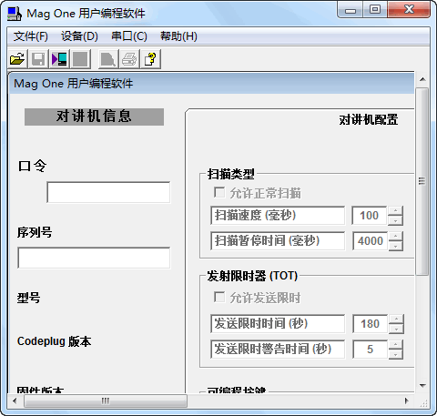Screen dimensions: 437x416
Task: Click the Codeplug 版本 label
Action: click(55, 341)
